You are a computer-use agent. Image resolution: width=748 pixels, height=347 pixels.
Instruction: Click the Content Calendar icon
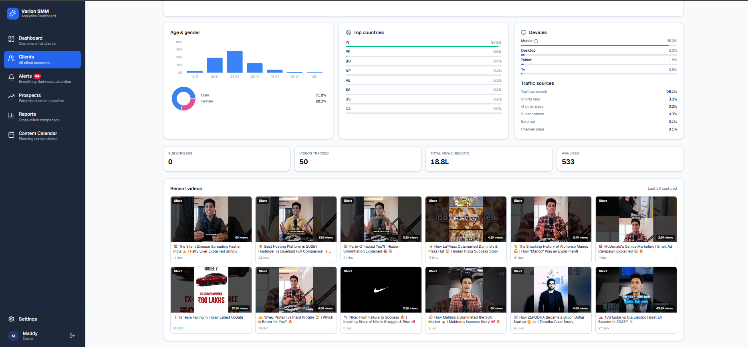pyautogui.click(x=11, y=134)
